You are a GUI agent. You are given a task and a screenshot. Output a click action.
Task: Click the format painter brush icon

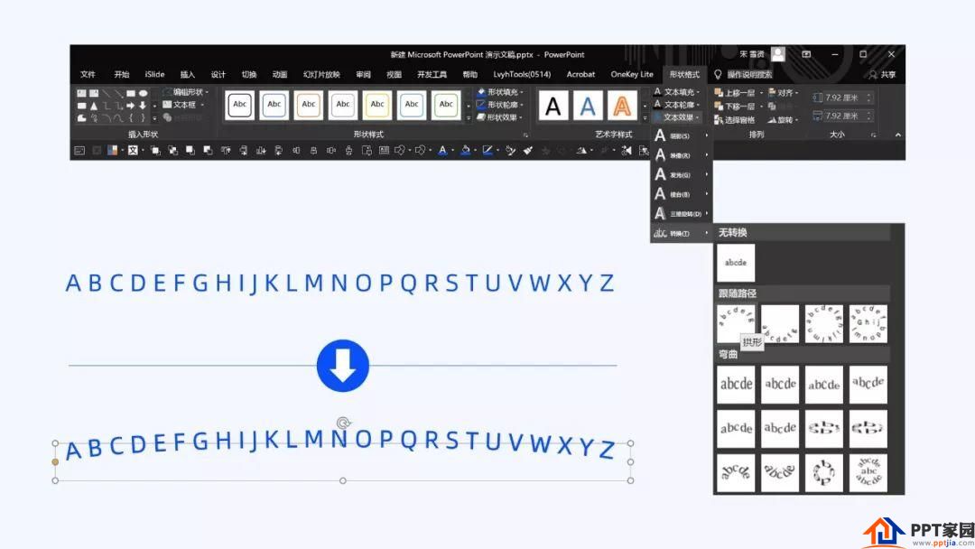(x=528, y=150)
